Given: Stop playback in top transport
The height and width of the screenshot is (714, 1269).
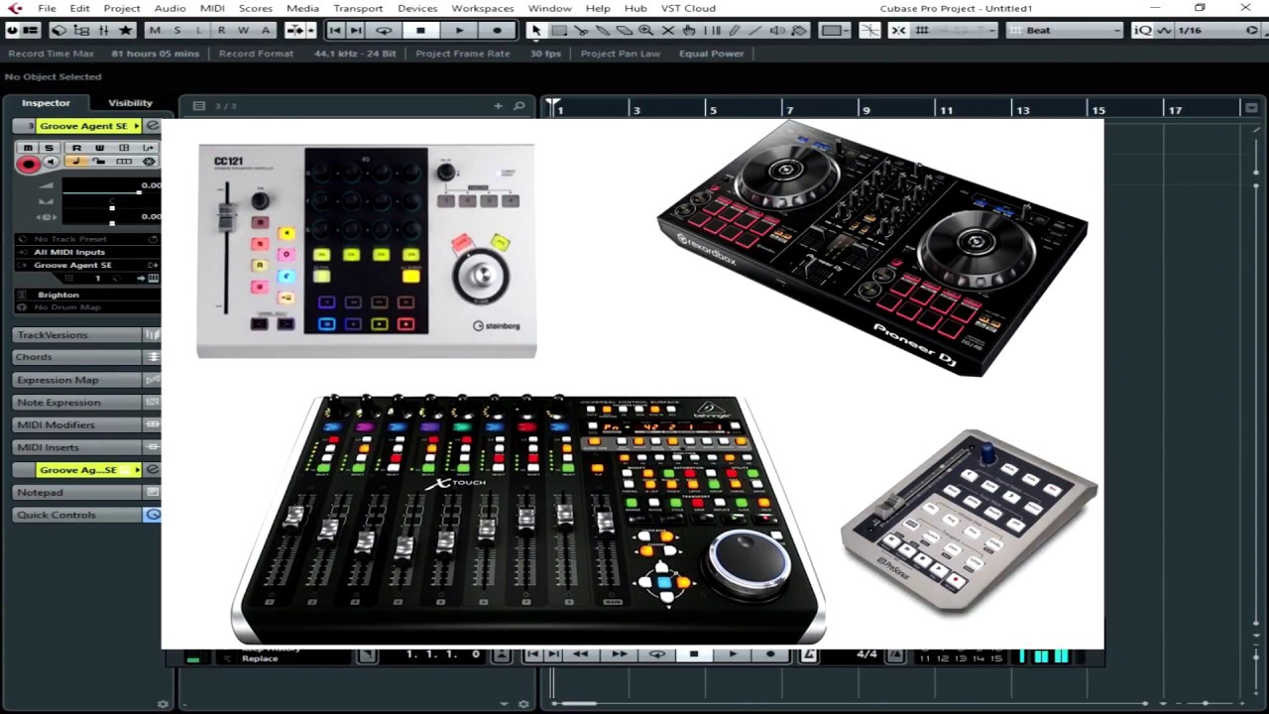Looking at the screenshot, I should coord(420,31).
